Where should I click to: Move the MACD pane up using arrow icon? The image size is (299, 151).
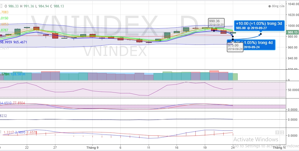277,132
